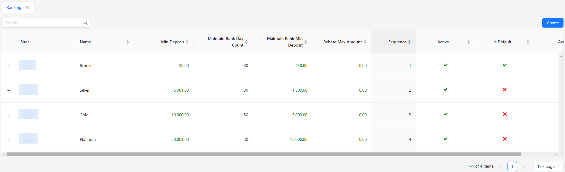Image resolution: width=565 pixels, height=172 pixels.
Task: Expand the Bronze row
Action: click(9, 66)
